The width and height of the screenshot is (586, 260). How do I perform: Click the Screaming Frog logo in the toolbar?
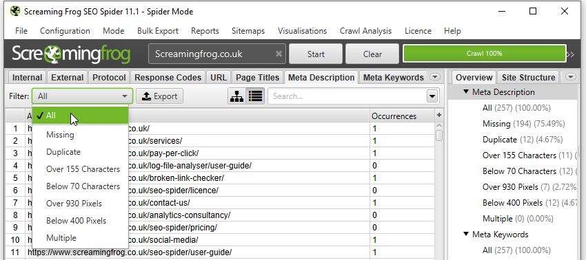[x=71, y=54]
